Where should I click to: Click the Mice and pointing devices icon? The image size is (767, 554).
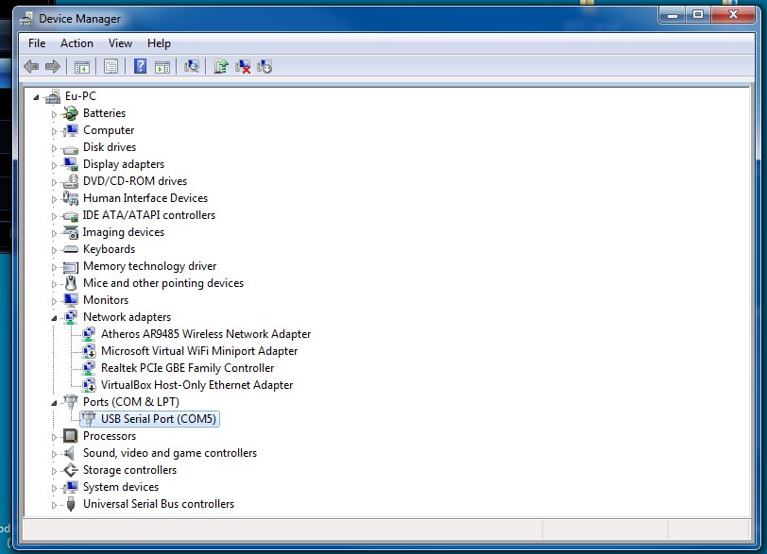71,283
